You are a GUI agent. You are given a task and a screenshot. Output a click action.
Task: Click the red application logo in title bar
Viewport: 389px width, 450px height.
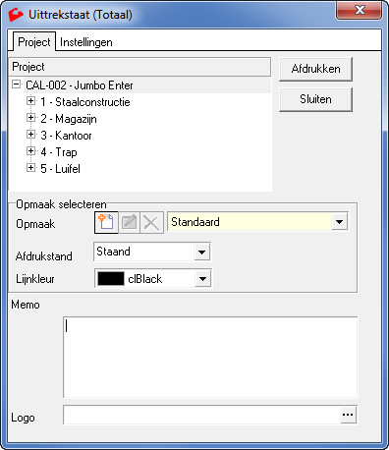16,15
